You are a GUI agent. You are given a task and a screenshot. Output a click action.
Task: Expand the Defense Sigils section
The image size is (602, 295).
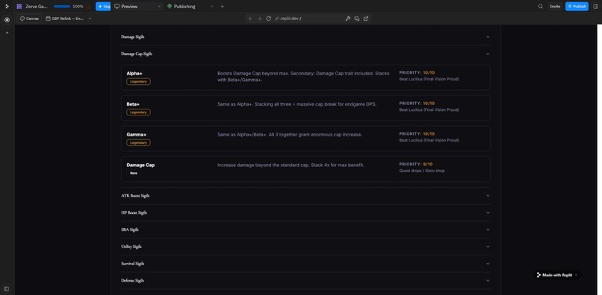(305, 280)
